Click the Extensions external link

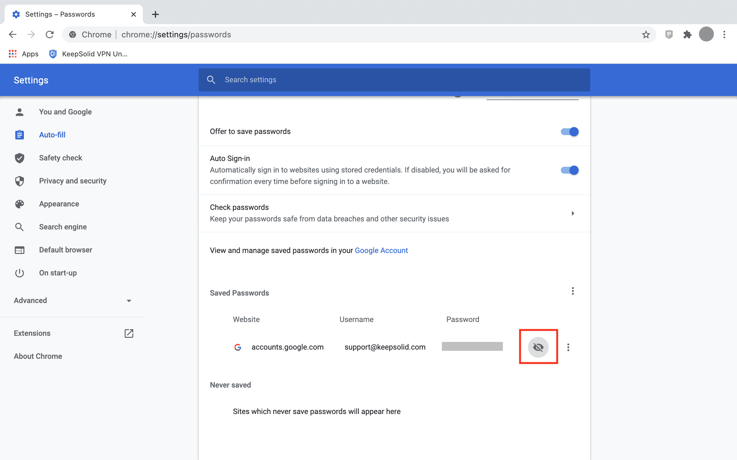pos(129,333)
